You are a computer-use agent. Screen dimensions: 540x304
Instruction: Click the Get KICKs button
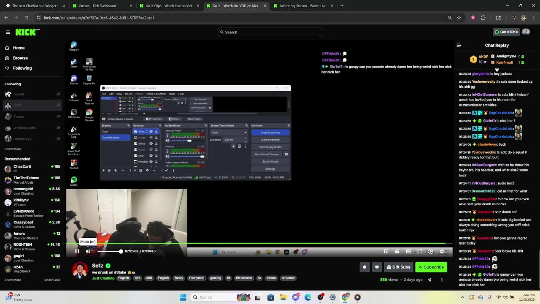(x=506, y=32)
